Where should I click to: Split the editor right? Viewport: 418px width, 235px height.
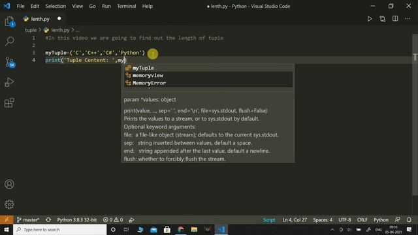coord(395,19)
